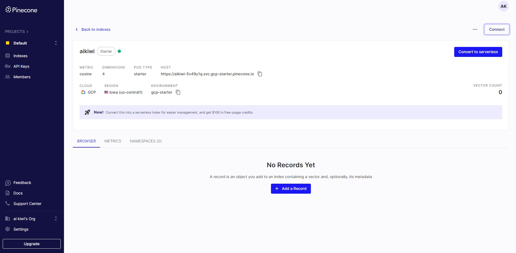Viewport: 516px width, 253px height.
Task: Expand the PROJECTS section chevron
Action: [28, 32]
